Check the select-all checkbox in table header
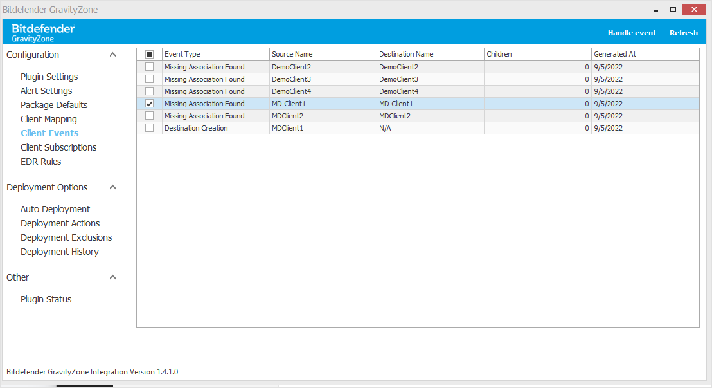 pyautogui.click(x=149, y=54)
